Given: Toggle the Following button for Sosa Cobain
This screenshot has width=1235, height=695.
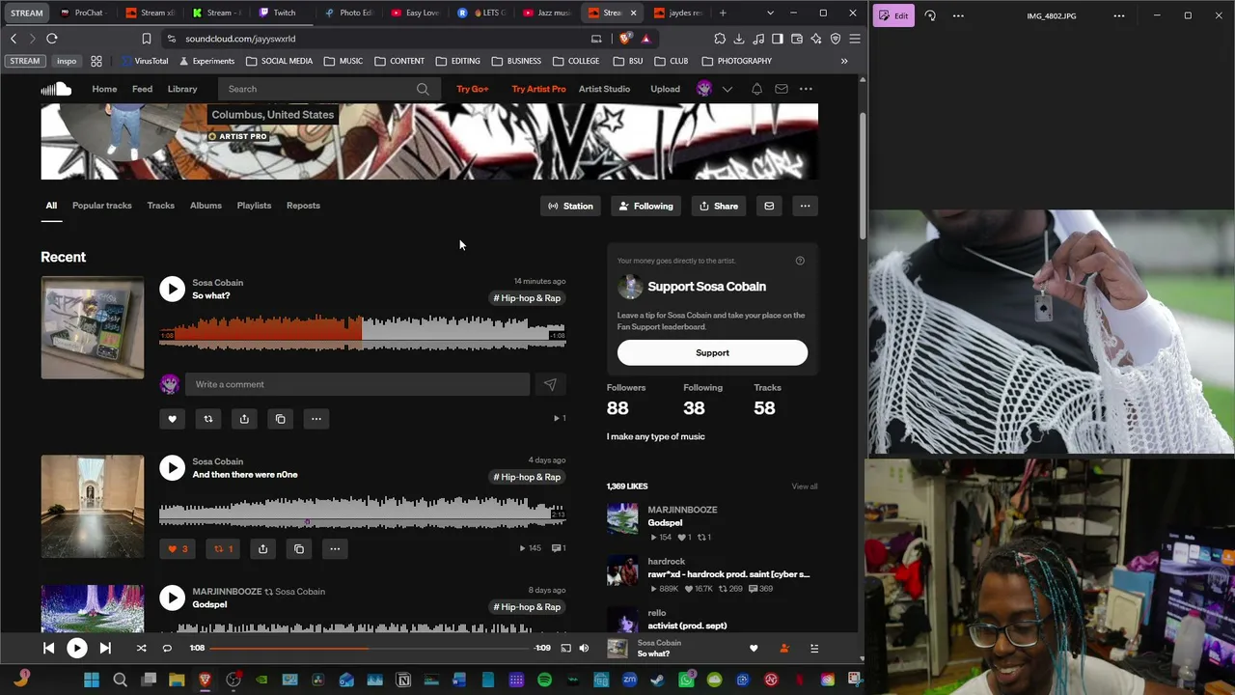Looking at the screenshot, I should click(645, 206).
